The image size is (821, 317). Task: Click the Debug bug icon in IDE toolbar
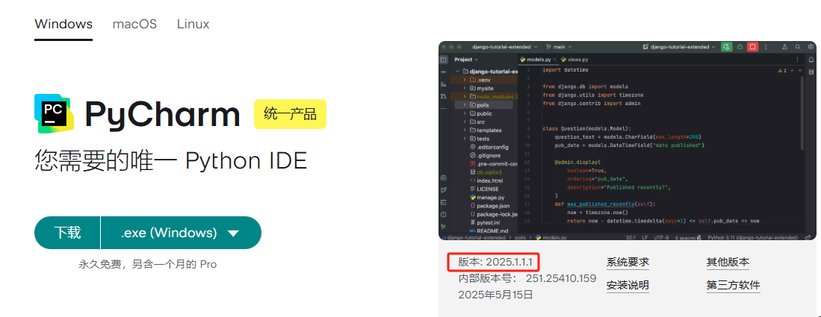[x=740, y=46]
